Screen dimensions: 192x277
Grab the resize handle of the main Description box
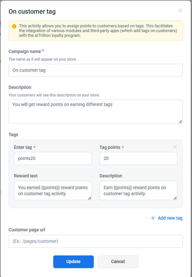click(x=180, y=121)
